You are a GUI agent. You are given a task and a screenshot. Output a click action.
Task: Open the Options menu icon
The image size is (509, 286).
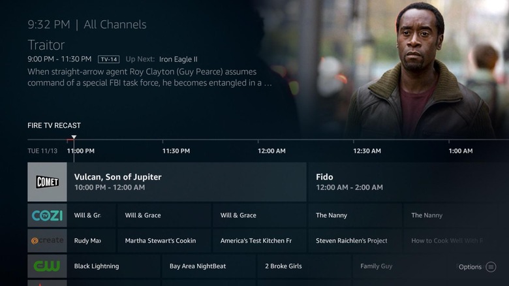click(x=491, y=267)
